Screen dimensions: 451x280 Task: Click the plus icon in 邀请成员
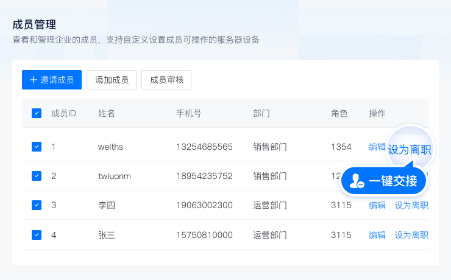(34, 80)
